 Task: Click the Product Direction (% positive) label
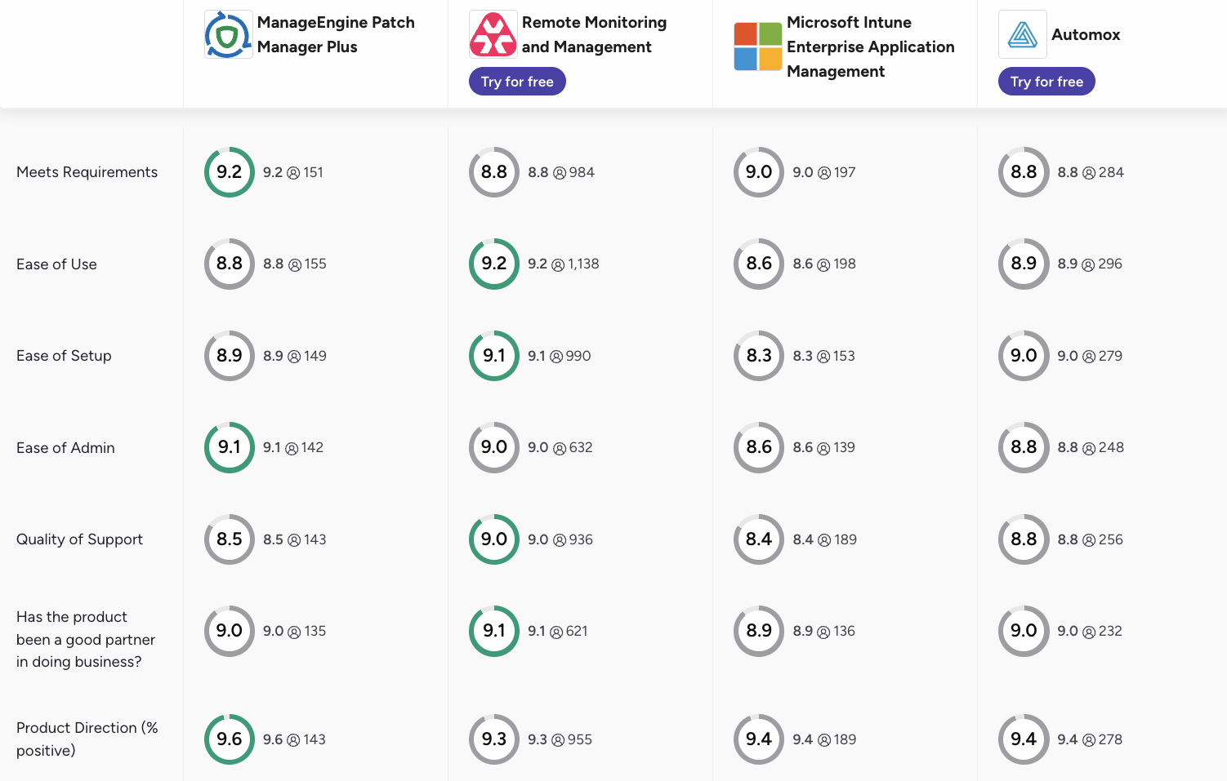(x=87, y=739)
